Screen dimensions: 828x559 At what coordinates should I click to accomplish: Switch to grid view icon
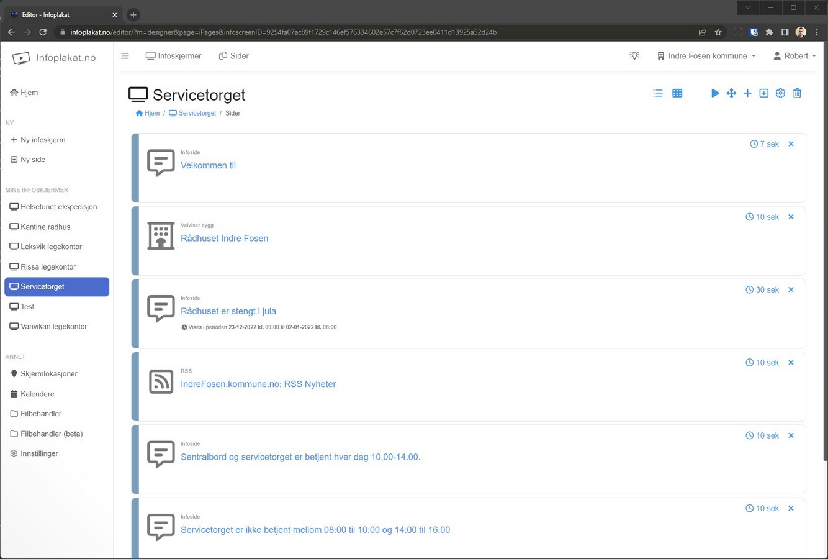(677, 93)
